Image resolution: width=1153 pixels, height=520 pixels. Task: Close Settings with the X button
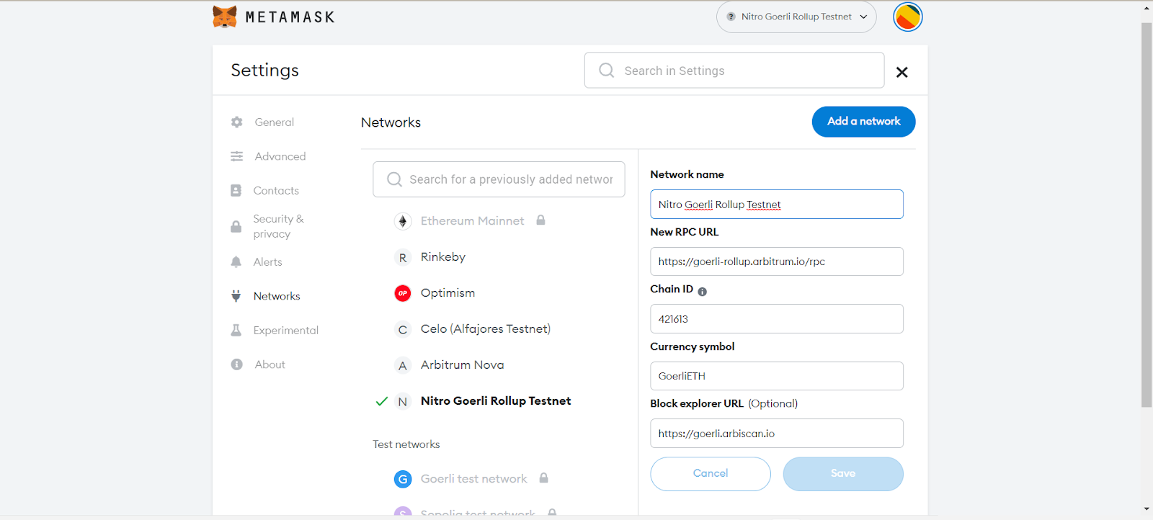tap(902, 72)
